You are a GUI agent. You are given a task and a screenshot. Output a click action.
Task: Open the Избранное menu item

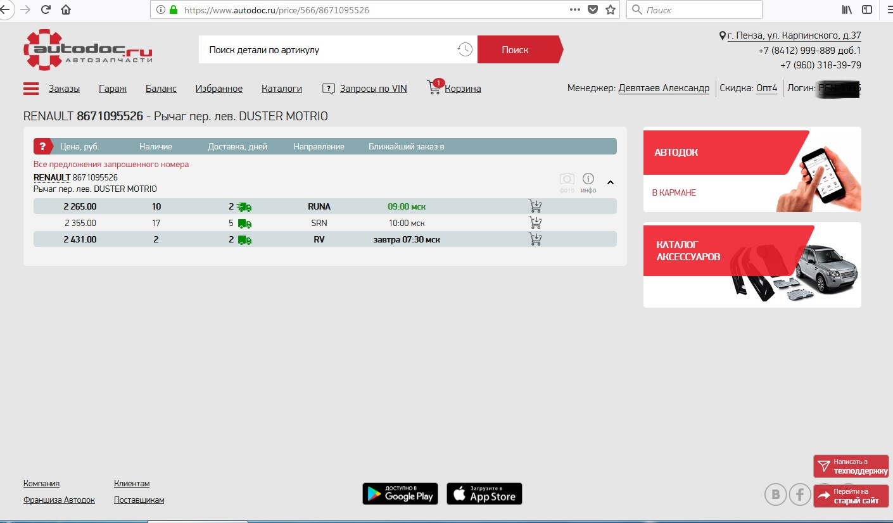[219, 89]
